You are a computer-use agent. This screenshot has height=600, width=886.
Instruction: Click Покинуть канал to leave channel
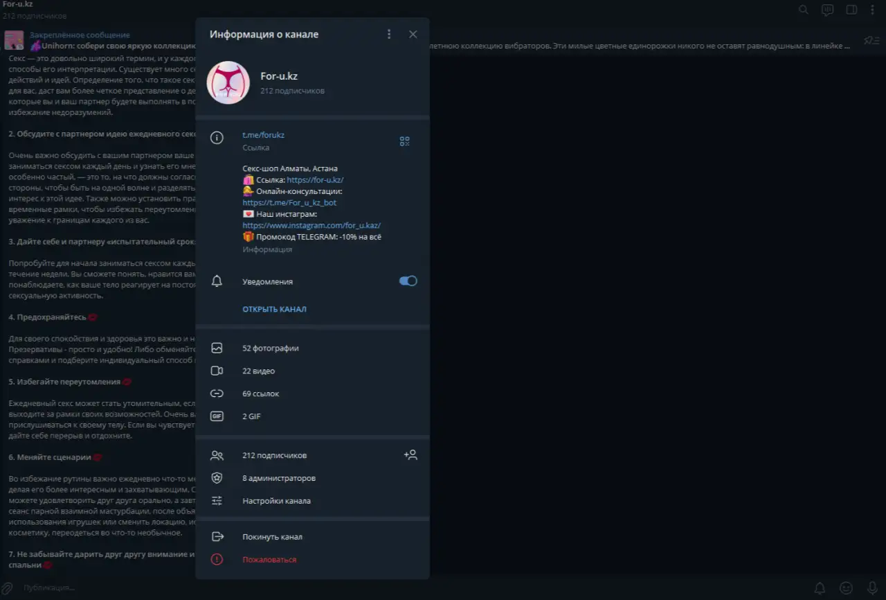pyautogui.click(x=272, y=537)
